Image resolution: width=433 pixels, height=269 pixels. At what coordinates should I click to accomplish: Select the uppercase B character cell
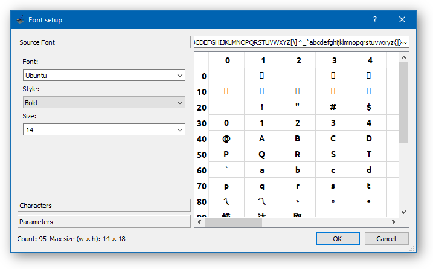pyautogui.click(x=298, y=138)
